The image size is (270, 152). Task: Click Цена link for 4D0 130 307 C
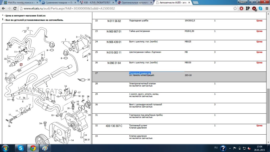pyautogui.click(x=259, y=126)
